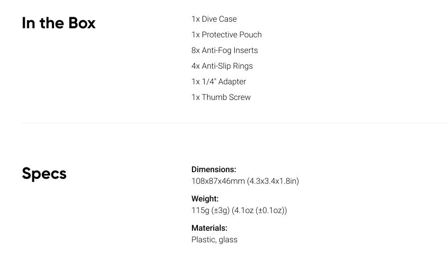Click the '4x Anti-Slip Rings' item
Image resolution: width=448 pixels, height=261 pixels.
222,66
